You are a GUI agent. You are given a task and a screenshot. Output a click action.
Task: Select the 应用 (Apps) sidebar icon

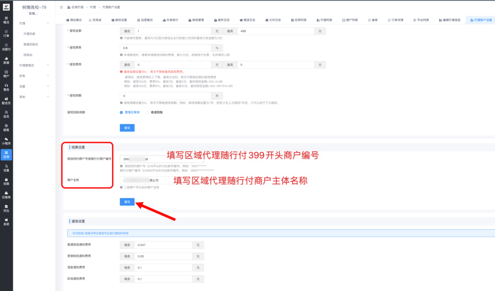(7, 155)
